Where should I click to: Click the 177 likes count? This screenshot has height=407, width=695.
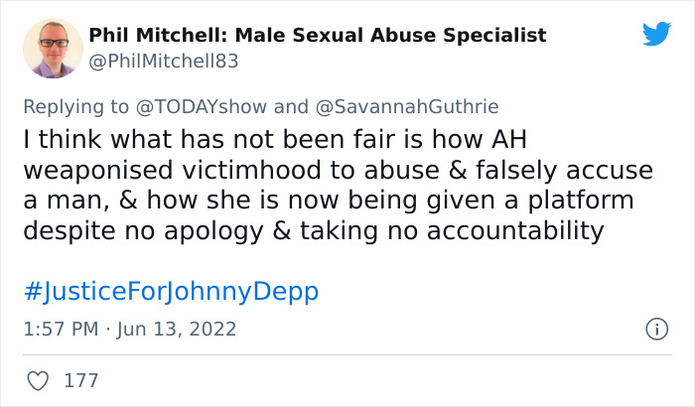point(79,380)
